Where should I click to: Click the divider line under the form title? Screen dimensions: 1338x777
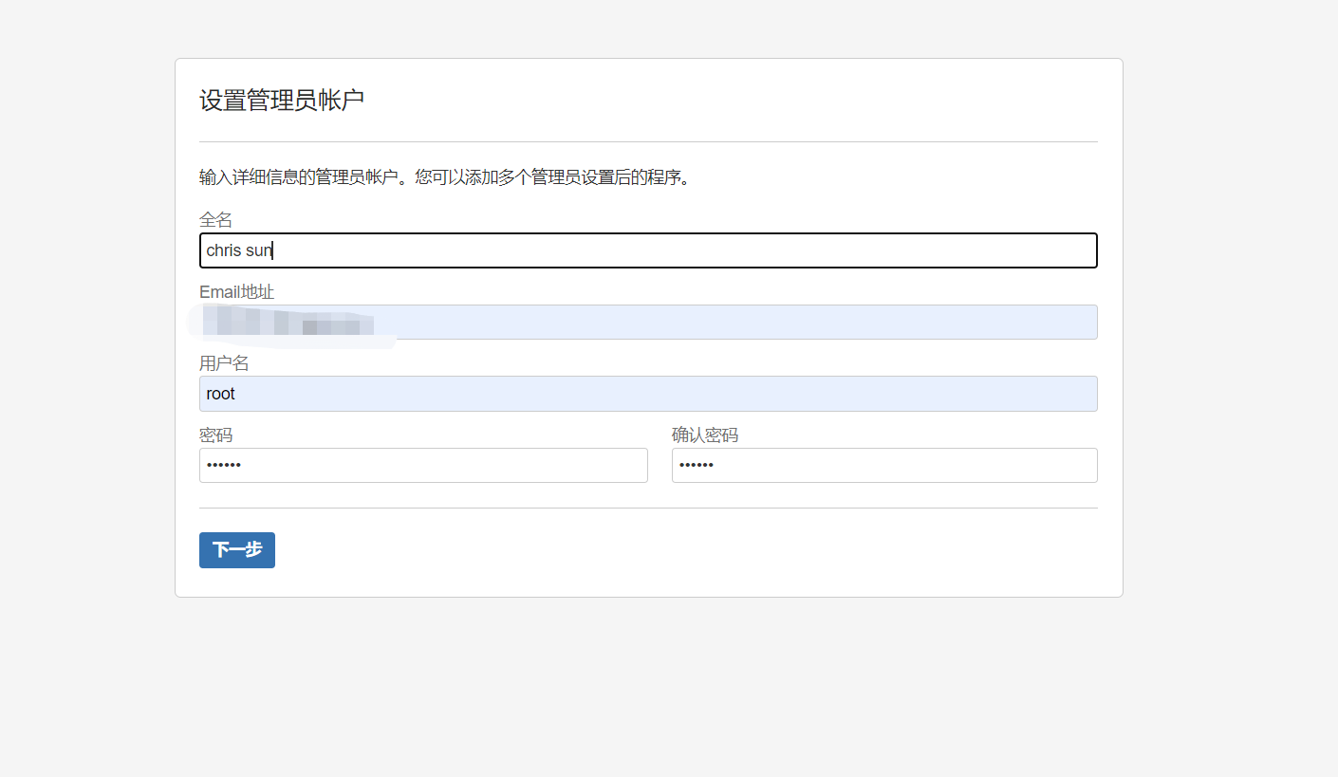[x=648, y=139]
